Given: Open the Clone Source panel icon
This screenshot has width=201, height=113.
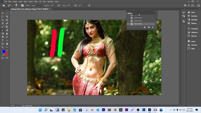Looking at the screenshot, I should [x=184, y=21].
